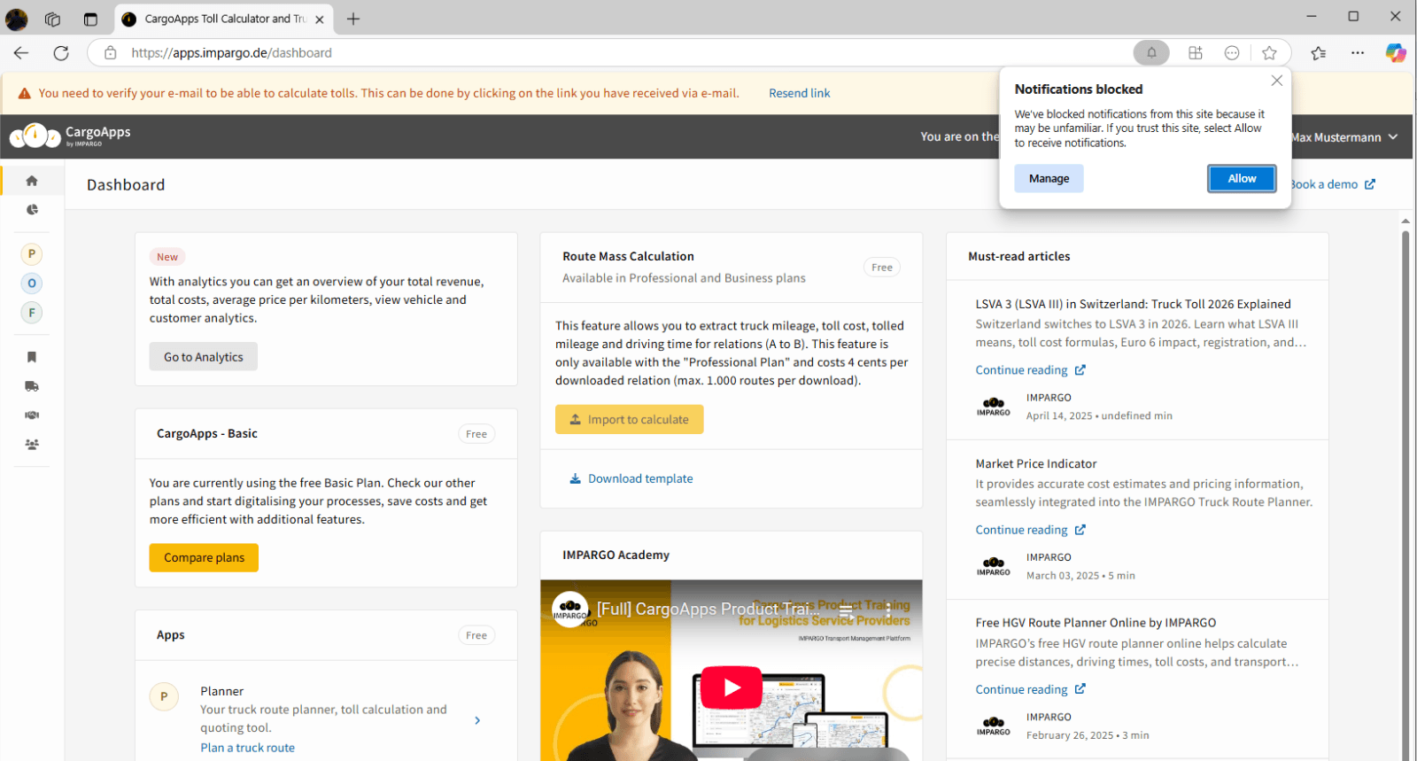Screen dimensions: 1417x761
Task: Select the CargoApps Toll Calculator tab
Action: [224, 19]
